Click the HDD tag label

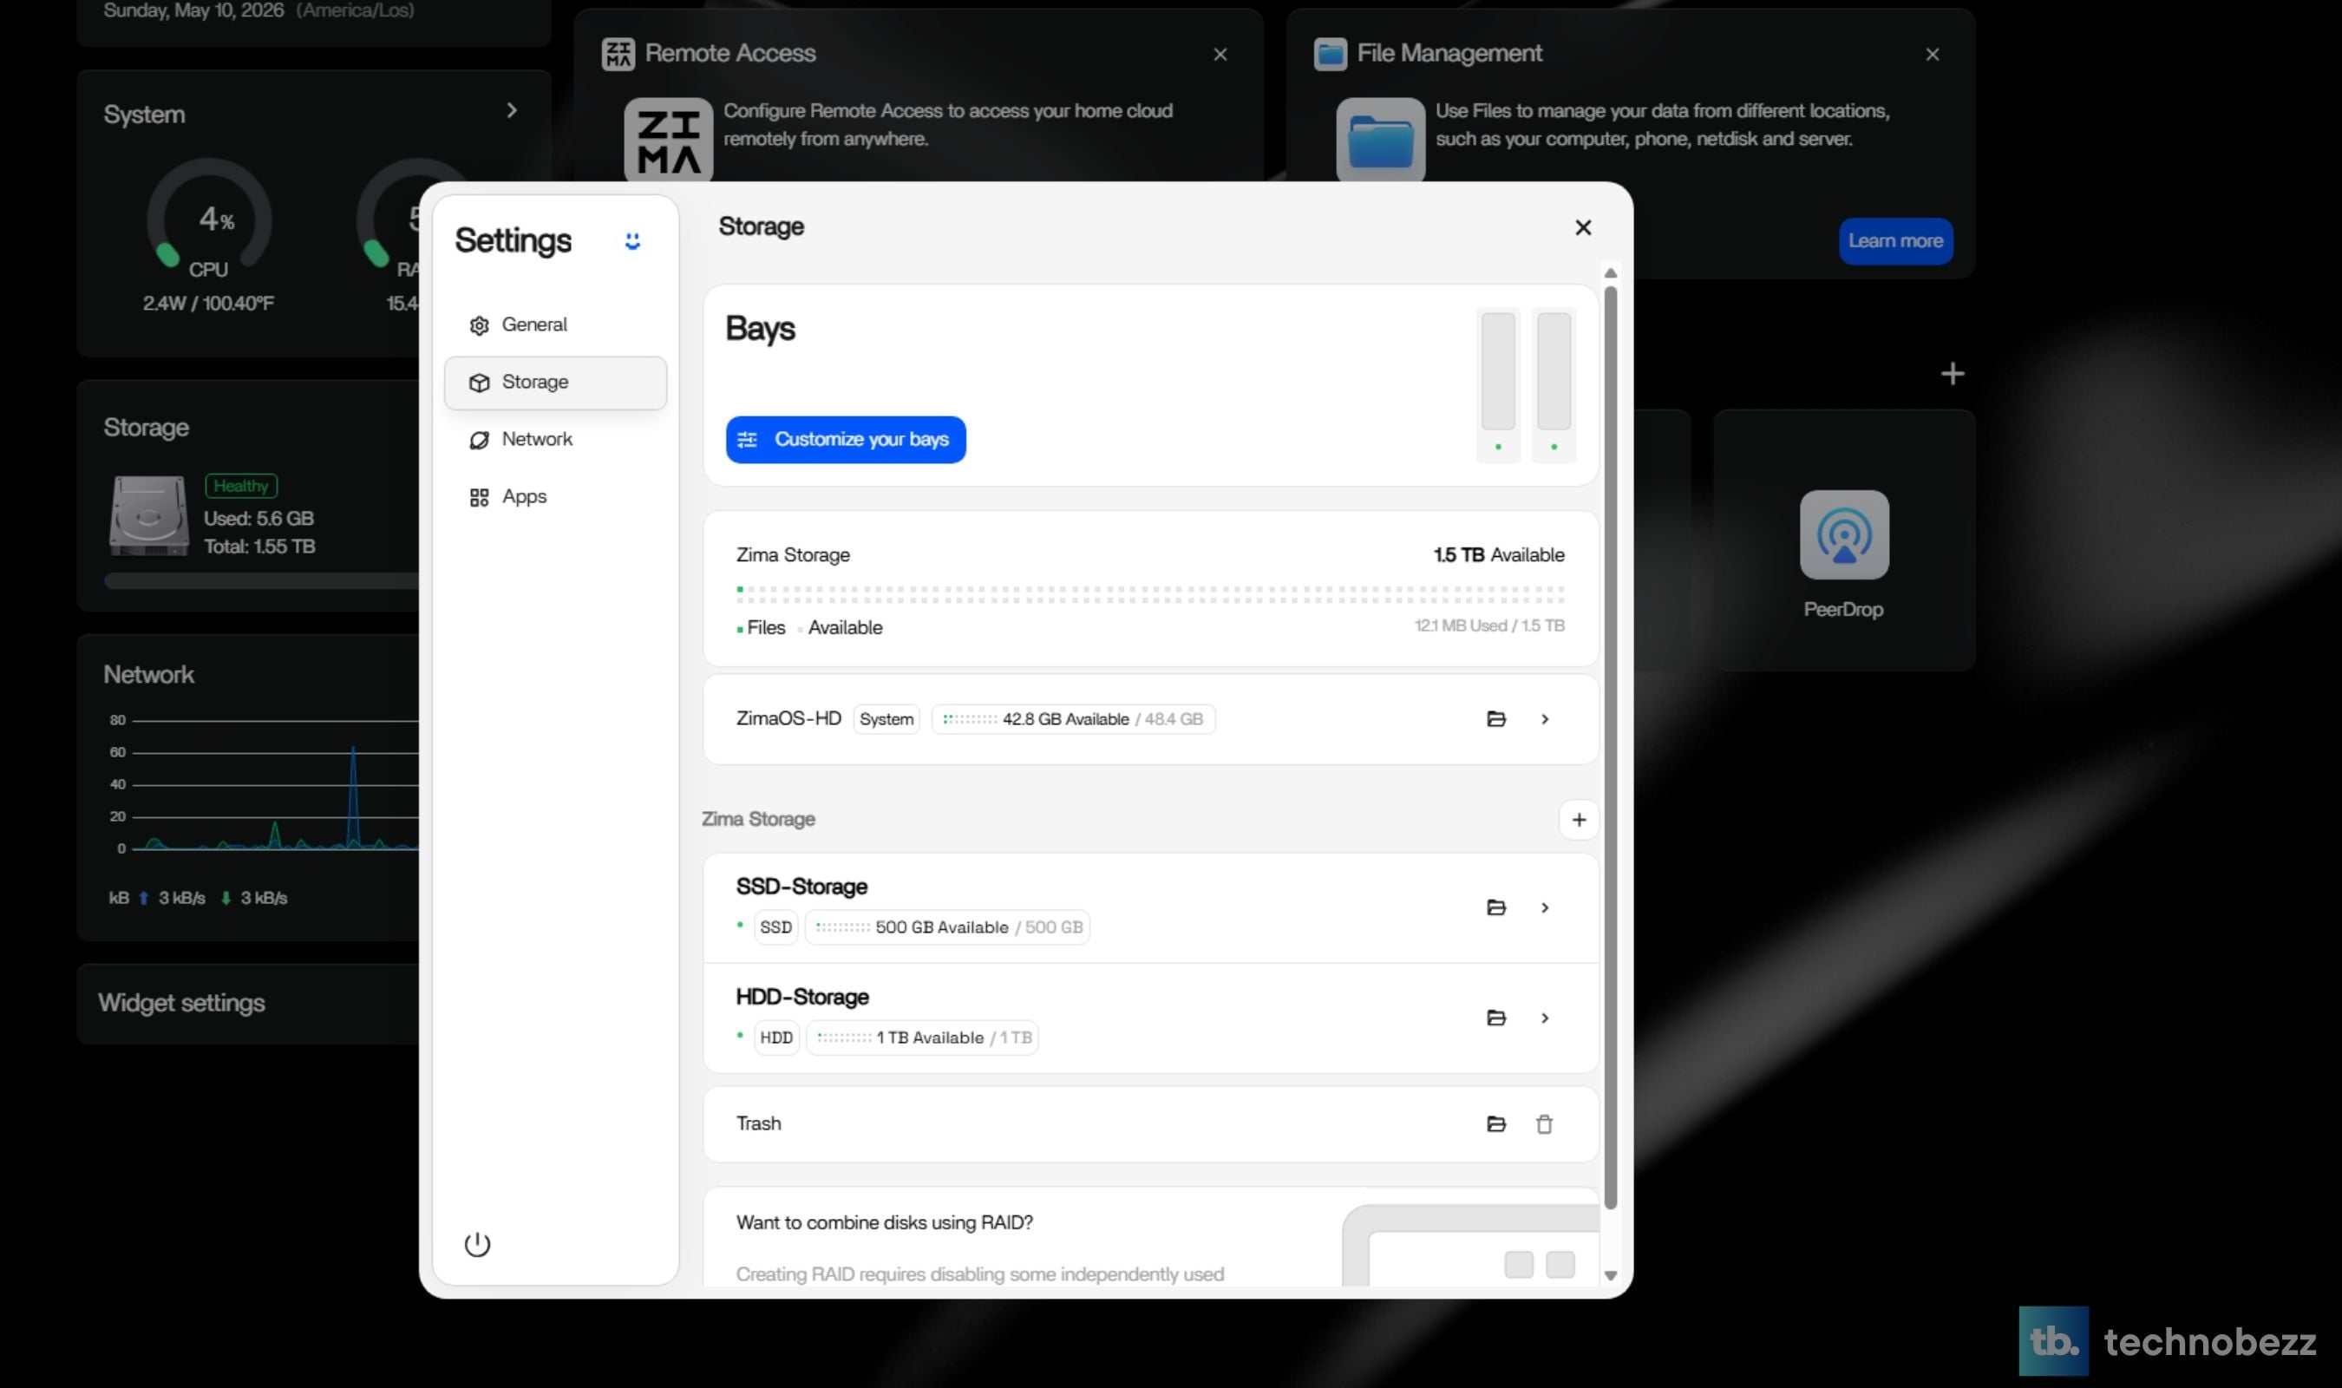(x=776, y=1038)
